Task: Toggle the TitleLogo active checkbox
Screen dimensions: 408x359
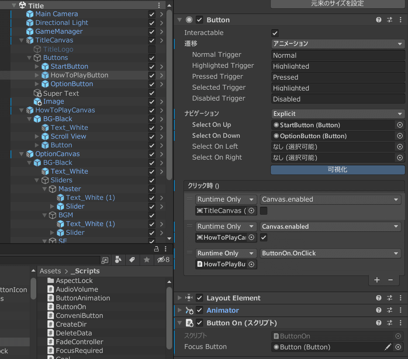Action: (x=152, y=49)
